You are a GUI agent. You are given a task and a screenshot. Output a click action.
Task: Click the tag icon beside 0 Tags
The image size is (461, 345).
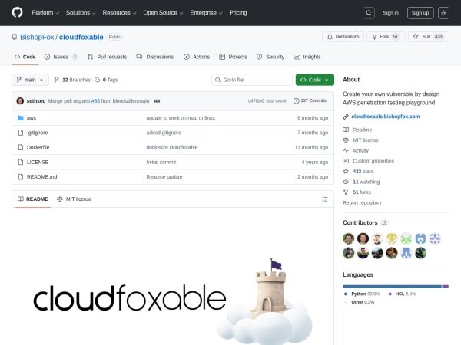coord(98,80)
